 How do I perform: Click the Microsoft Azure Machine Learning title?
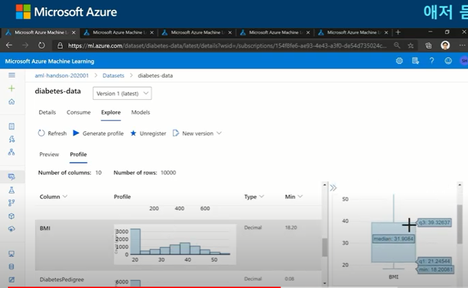pos(50,61)
